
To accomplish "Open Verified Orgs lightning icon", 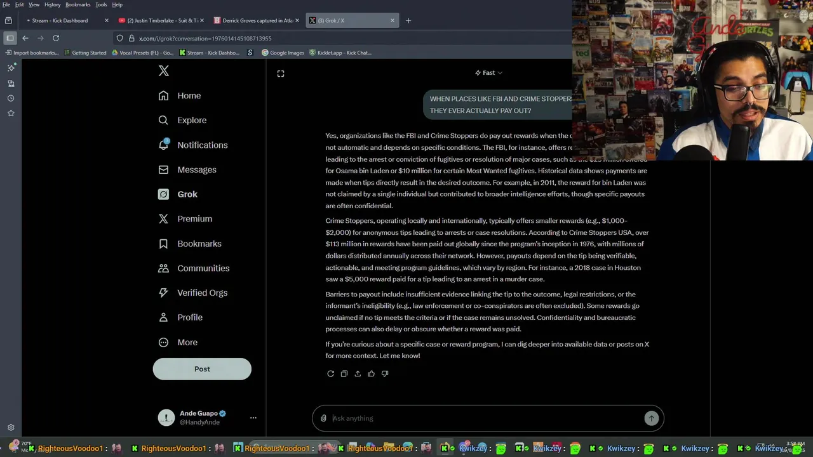I will pyautogui.click(x=163, y=293).
